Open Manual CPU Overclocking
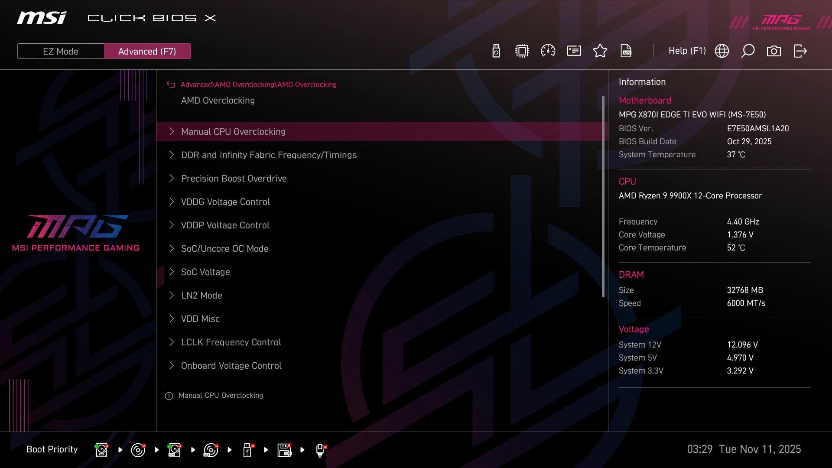Screen dimensions: 832x468 233,131
